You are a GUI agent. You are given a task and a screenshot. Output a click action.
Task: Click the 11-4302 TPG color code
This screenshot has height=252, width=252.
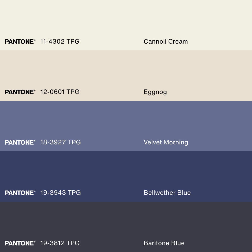(x=60, y=42)
